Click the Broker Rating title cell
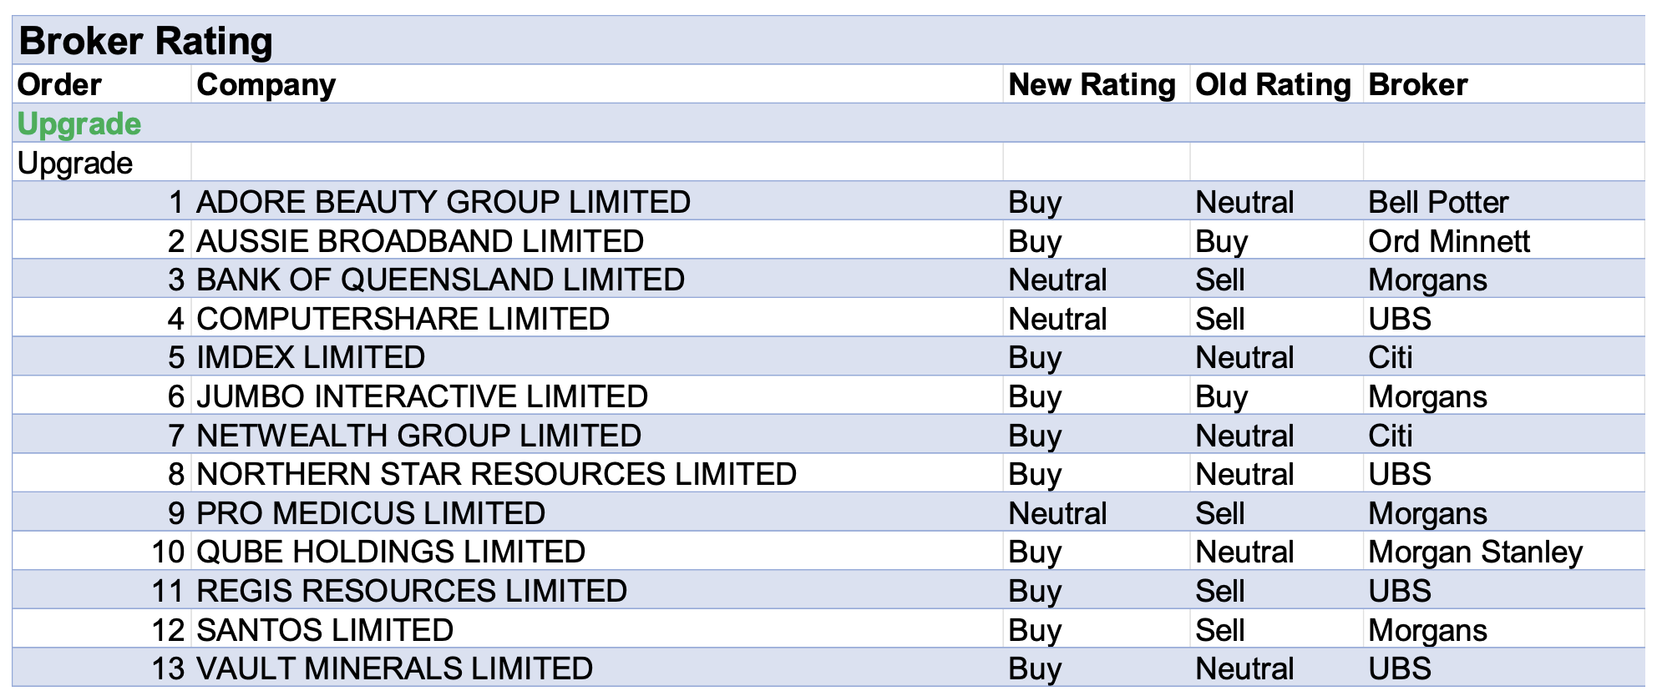 coord(145,41)
